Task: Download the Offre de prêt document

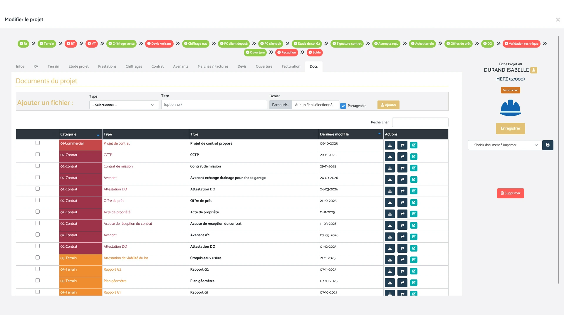Action: (390, 202)
